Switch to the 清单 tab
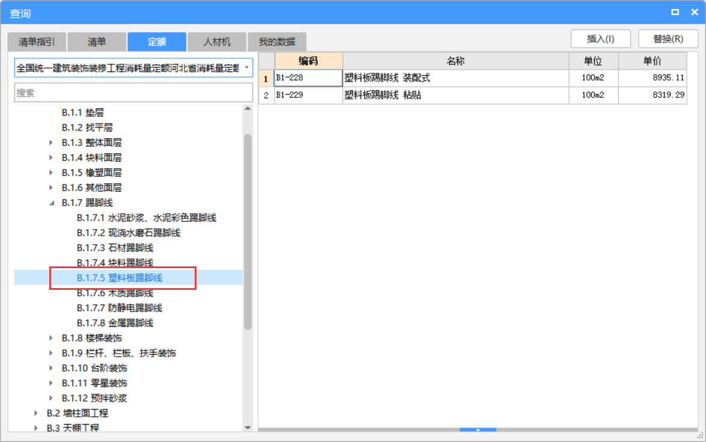 [97, 41]
